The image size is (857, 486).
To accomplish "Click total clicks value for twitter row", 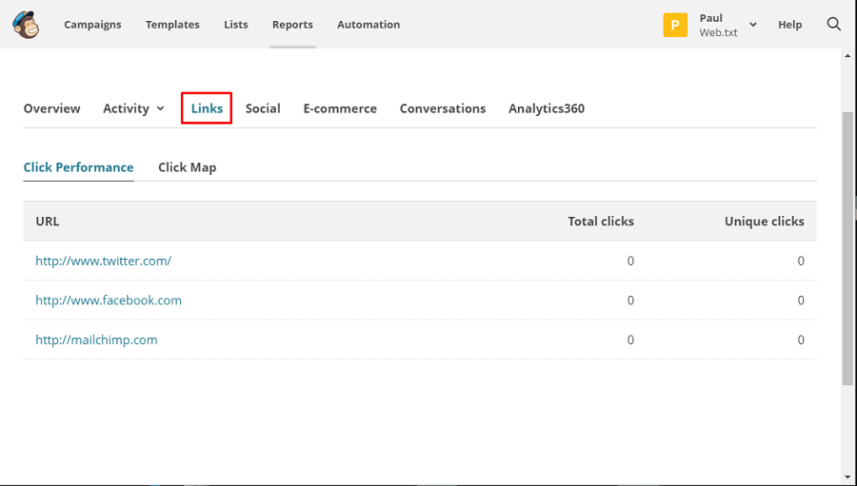I will (630, 261).
